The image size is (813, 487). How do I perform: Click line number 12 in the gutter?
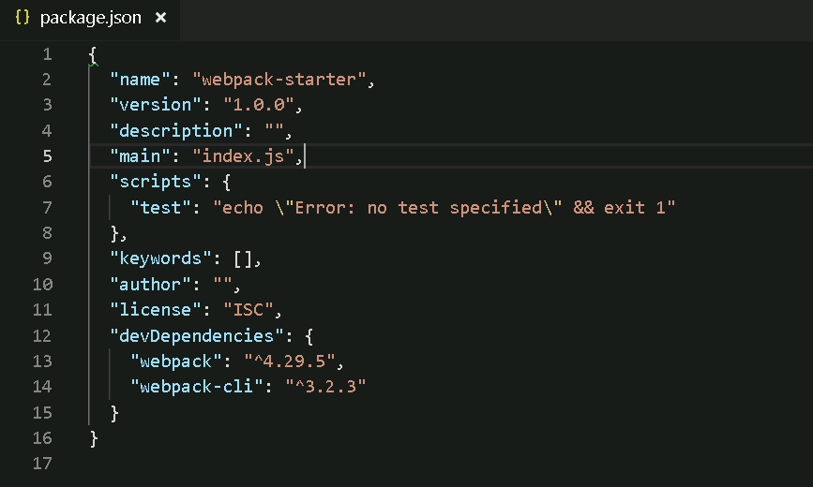click(x=43, y=334)
